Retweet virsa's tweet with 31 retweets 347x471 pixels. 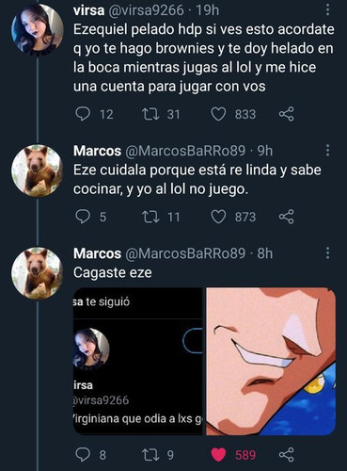[150, 114]
